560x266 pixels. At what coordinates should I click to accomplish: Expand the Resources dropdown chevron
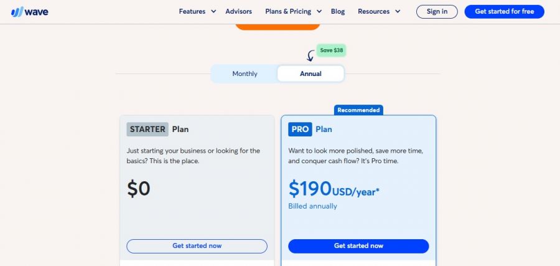398,11
